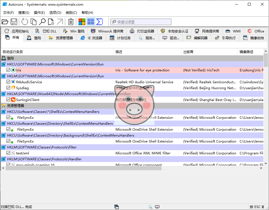Uncheck FileSyncEx under Directory\ShellEx\ContextMenuHandlers

(x=8, y=129)
